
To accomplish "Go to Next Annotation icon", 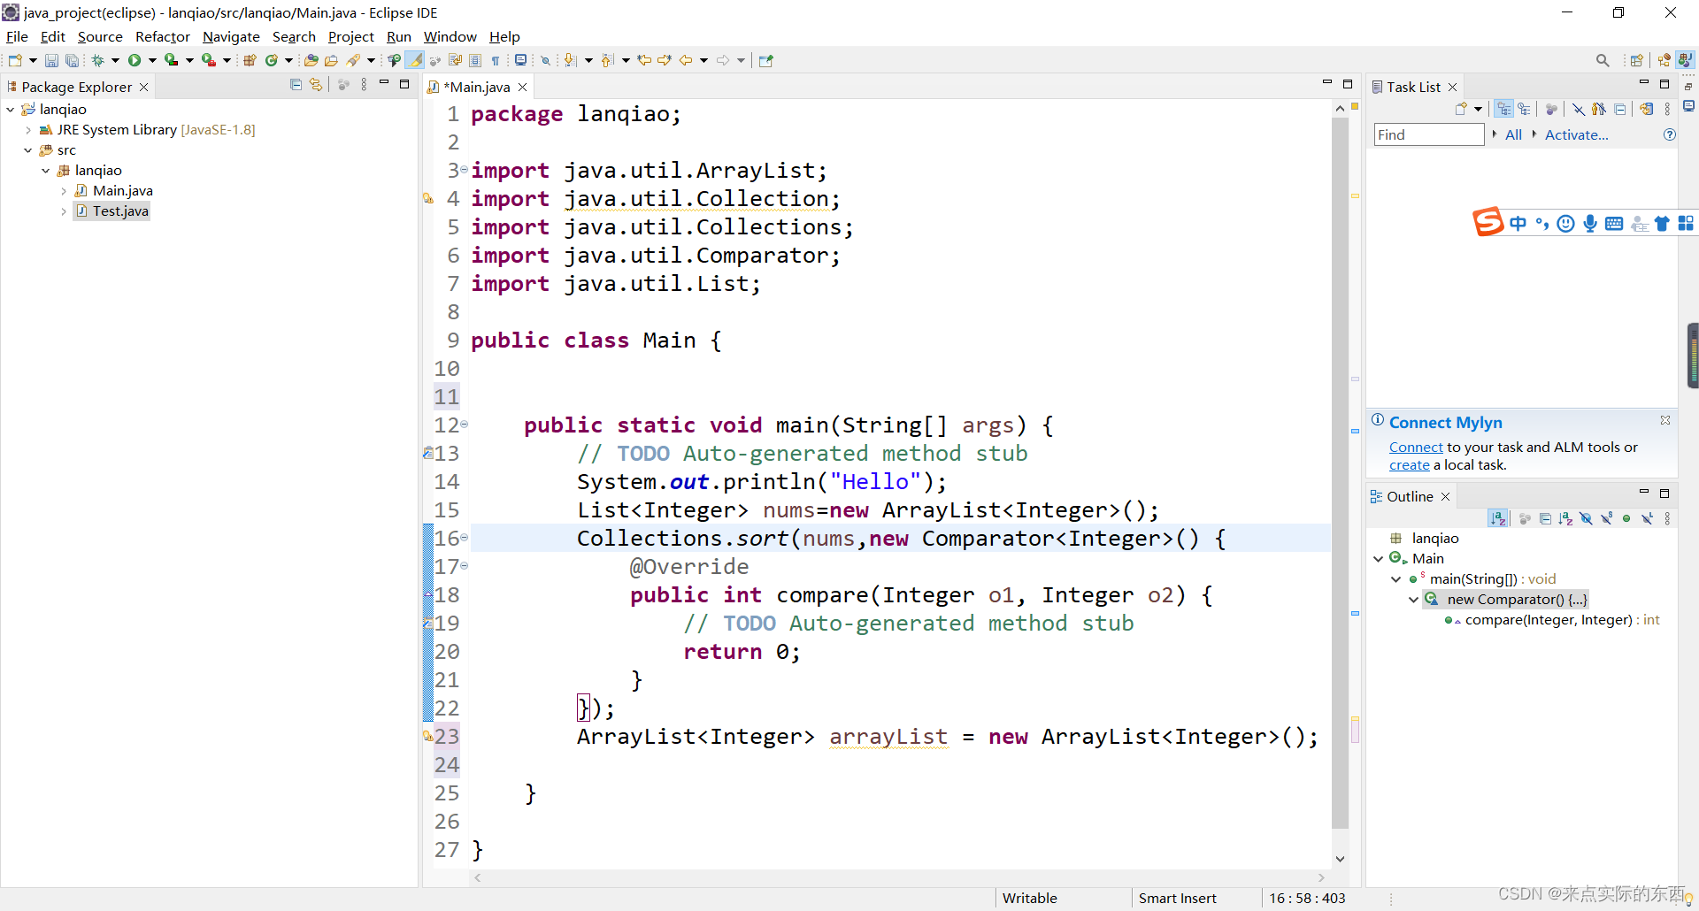I will point(571,60).
